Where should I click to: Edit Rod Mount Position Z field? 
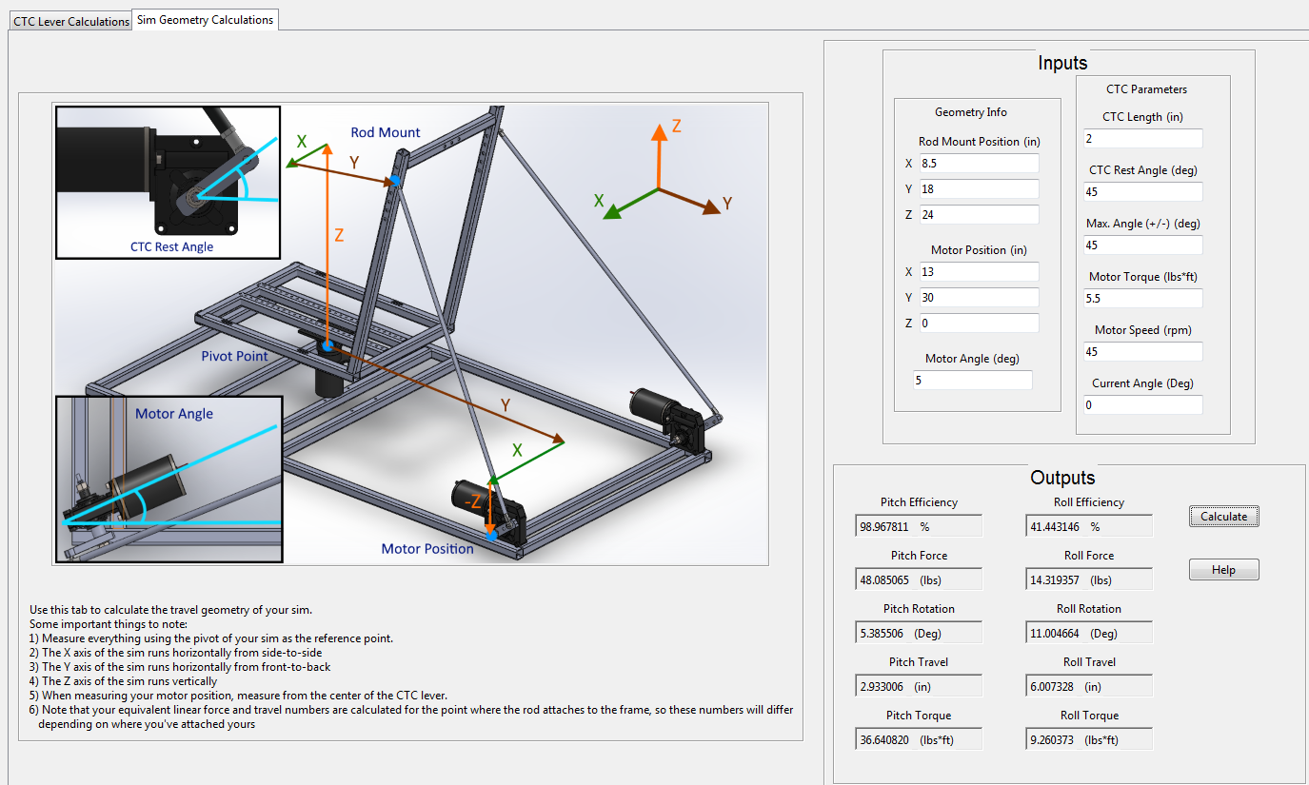[979, 215]
